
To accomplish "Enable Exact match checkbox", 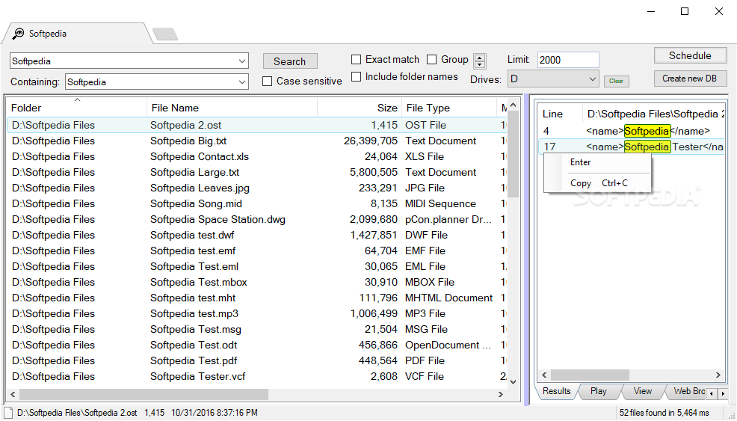I will [x=357, y=60].
